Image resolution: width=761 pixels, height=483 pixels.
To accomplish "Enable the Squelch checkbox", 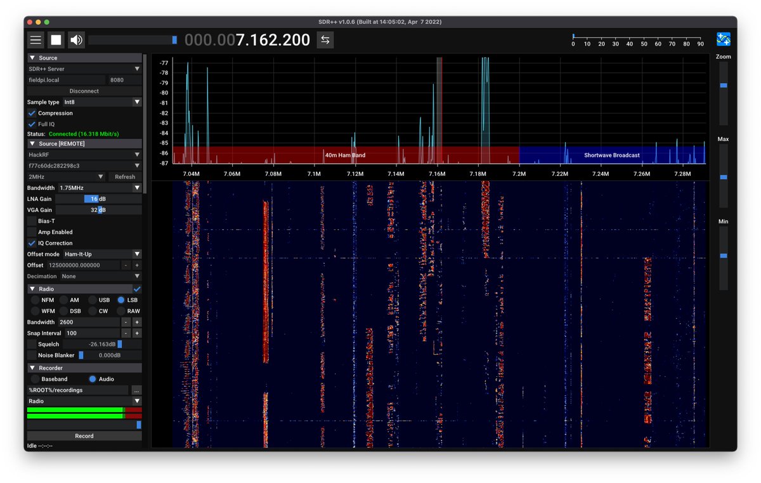I will pos(32,344).
